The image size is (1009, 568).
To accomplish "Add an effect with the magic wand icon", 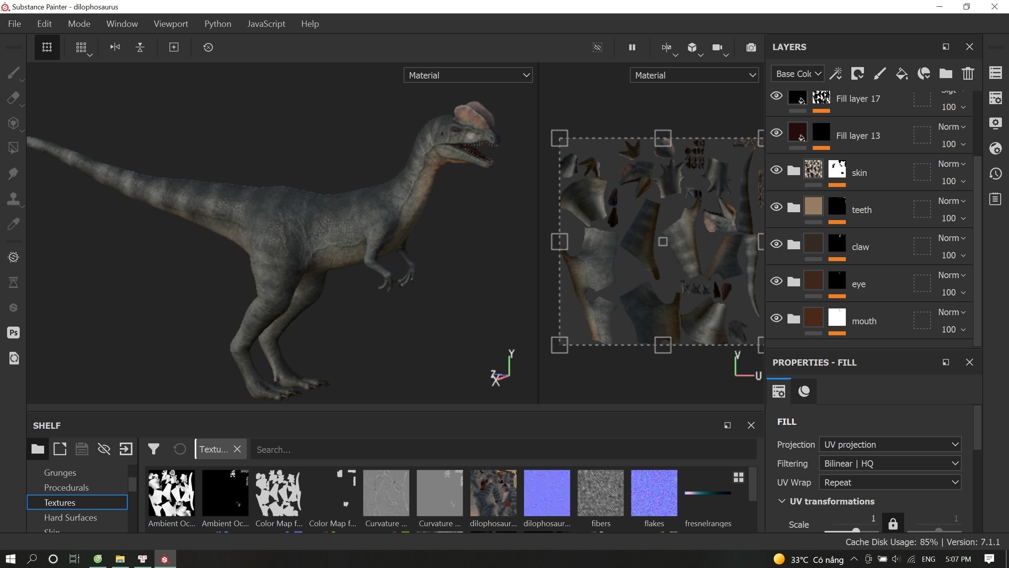I will (x=836, y=74).
